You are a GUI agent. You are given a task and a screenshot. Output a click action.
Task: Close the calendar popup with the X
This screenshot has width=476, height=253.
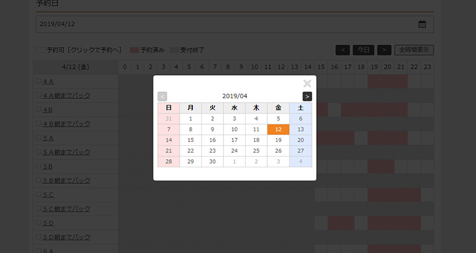(x=307, y=84)
